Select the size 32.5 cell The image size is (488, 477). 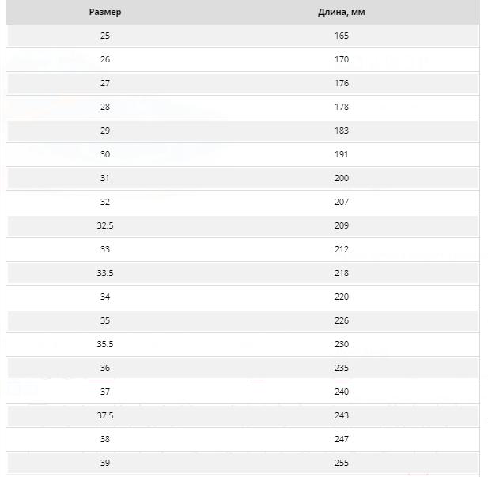pyautogui.click(x=105, y=225)
